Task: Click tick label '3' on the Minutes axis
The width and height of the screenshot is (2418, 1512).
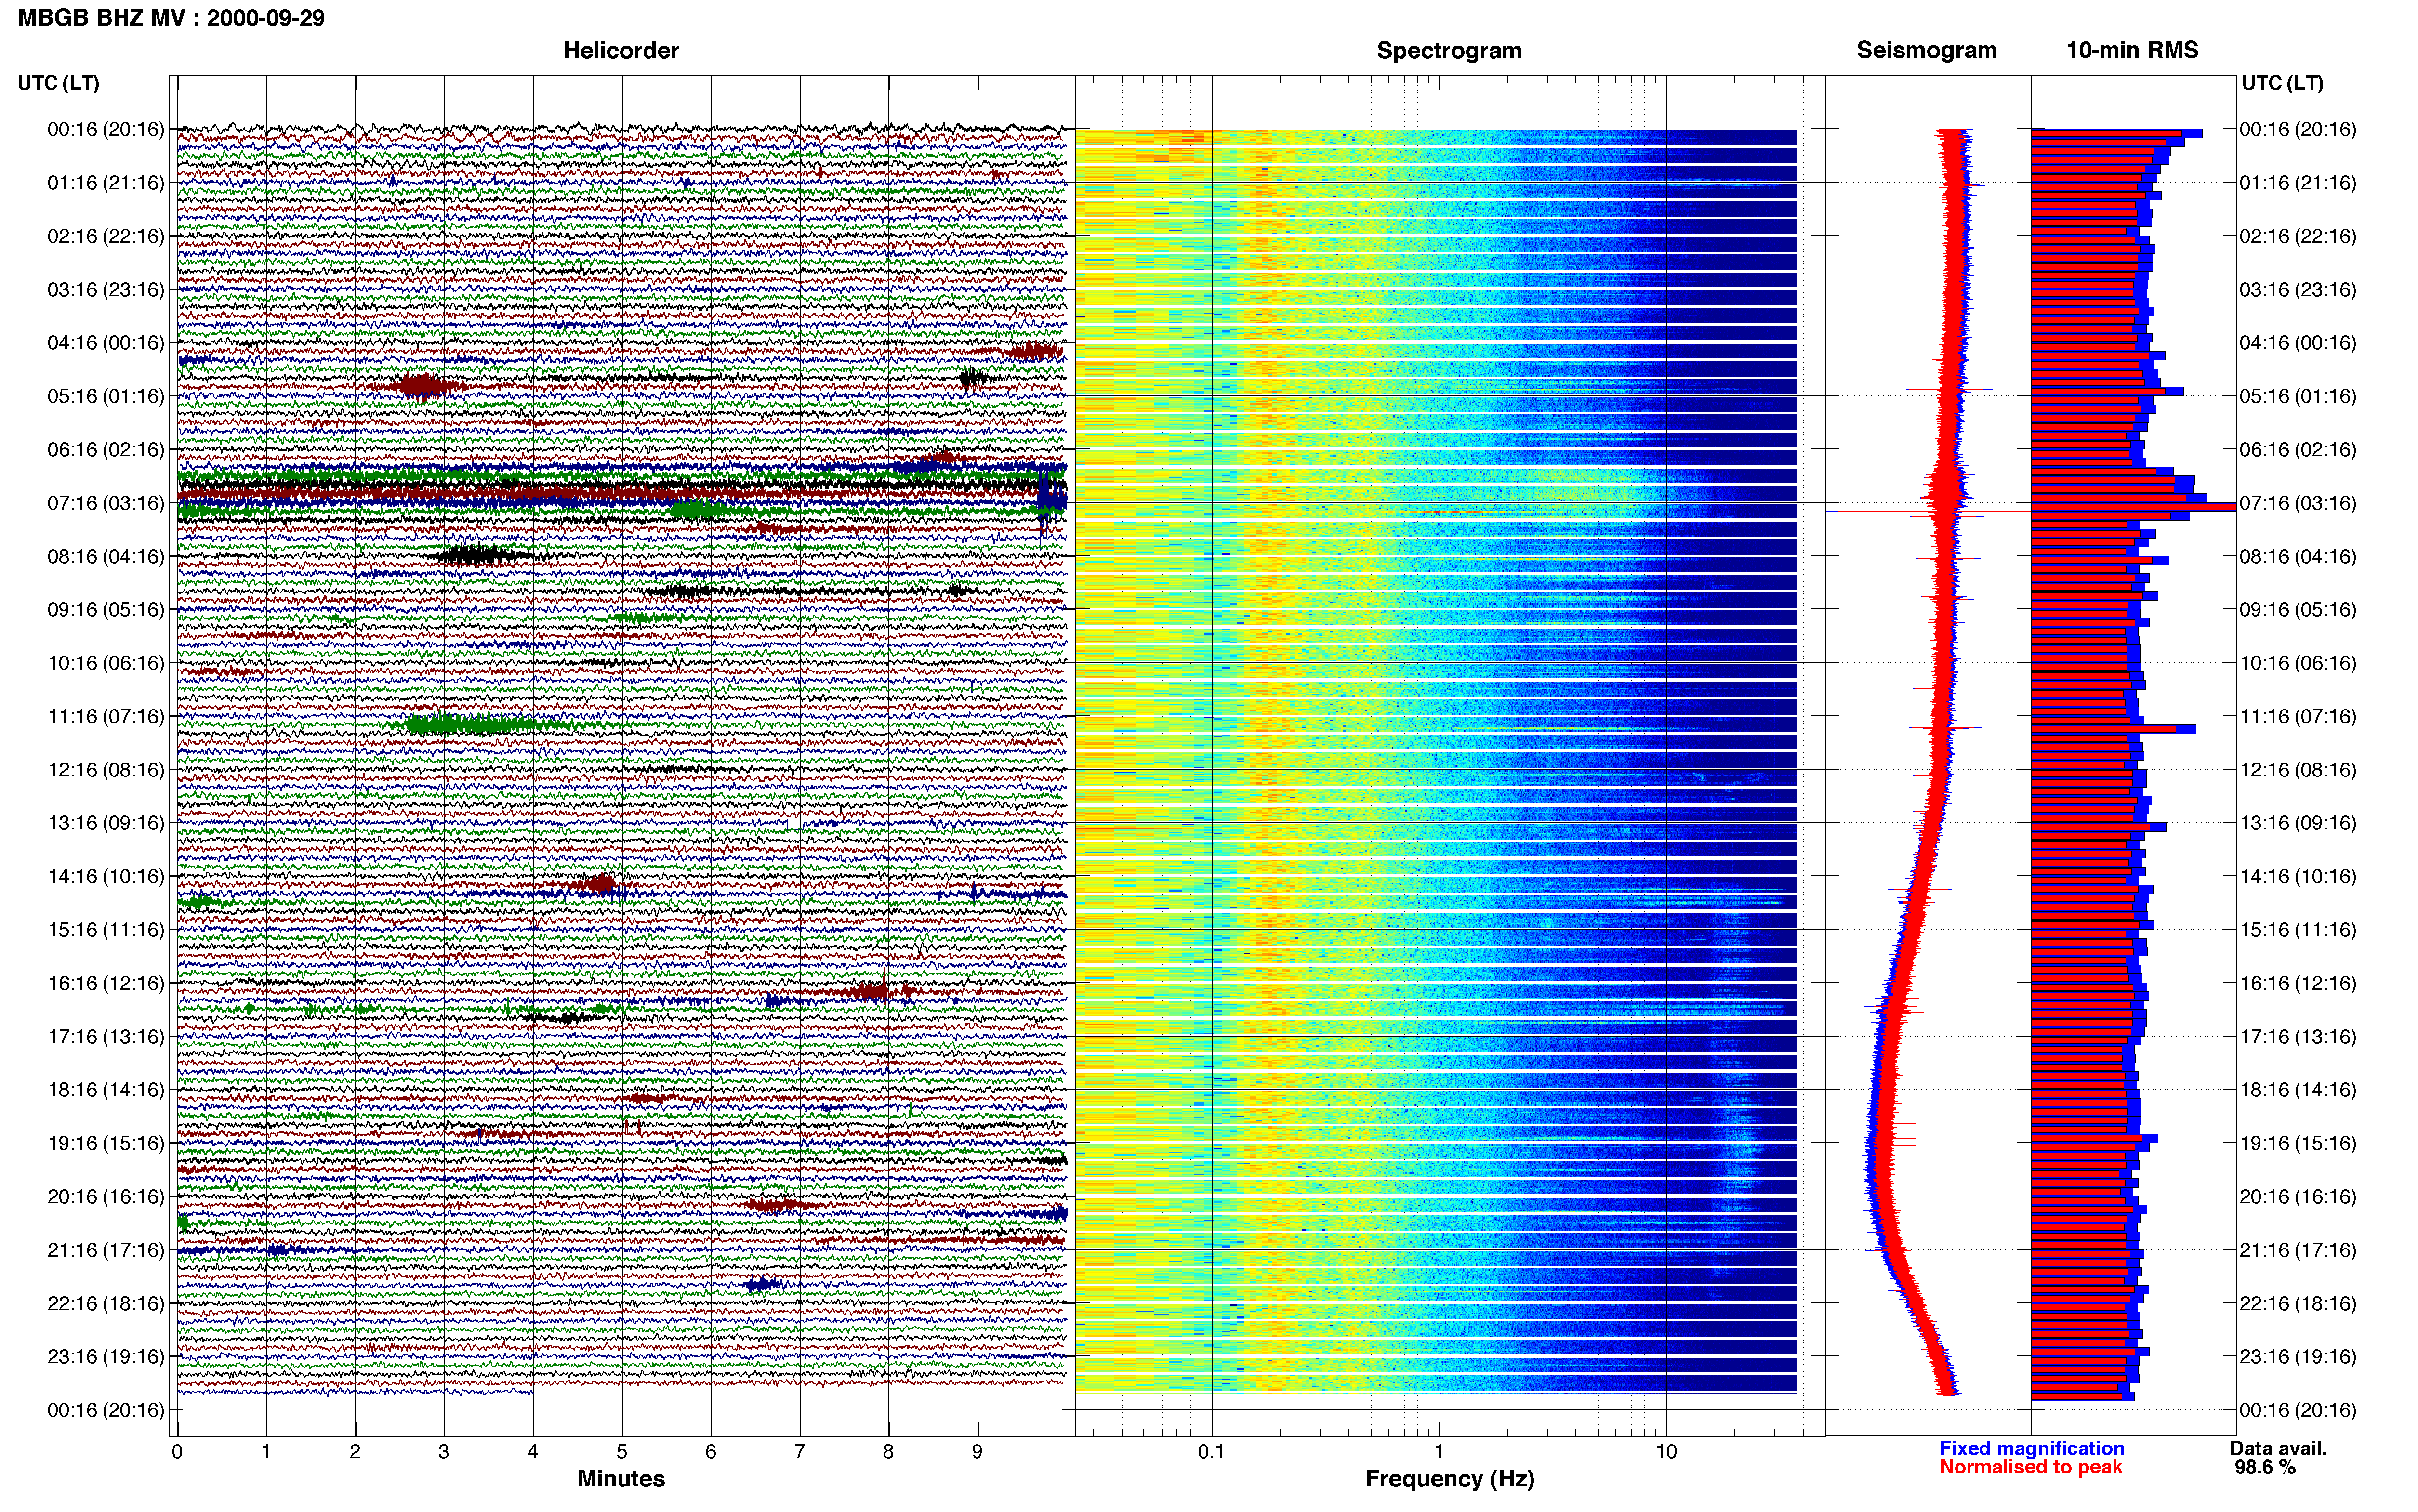Action: (444, 1452)
